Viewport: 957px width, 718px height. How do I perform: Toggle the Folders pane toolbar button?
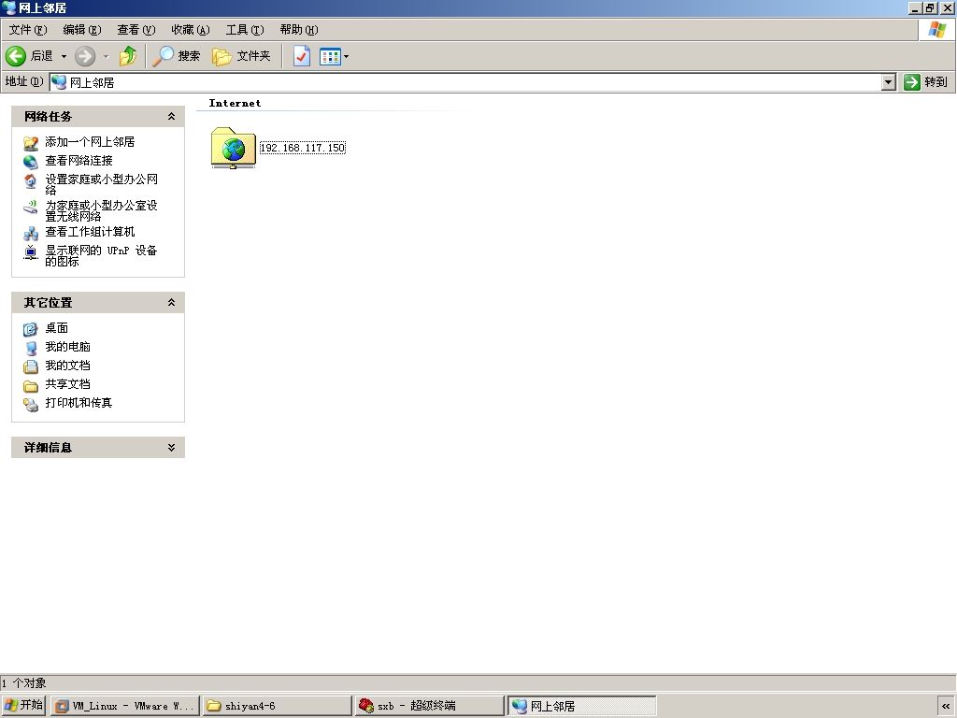241,56
